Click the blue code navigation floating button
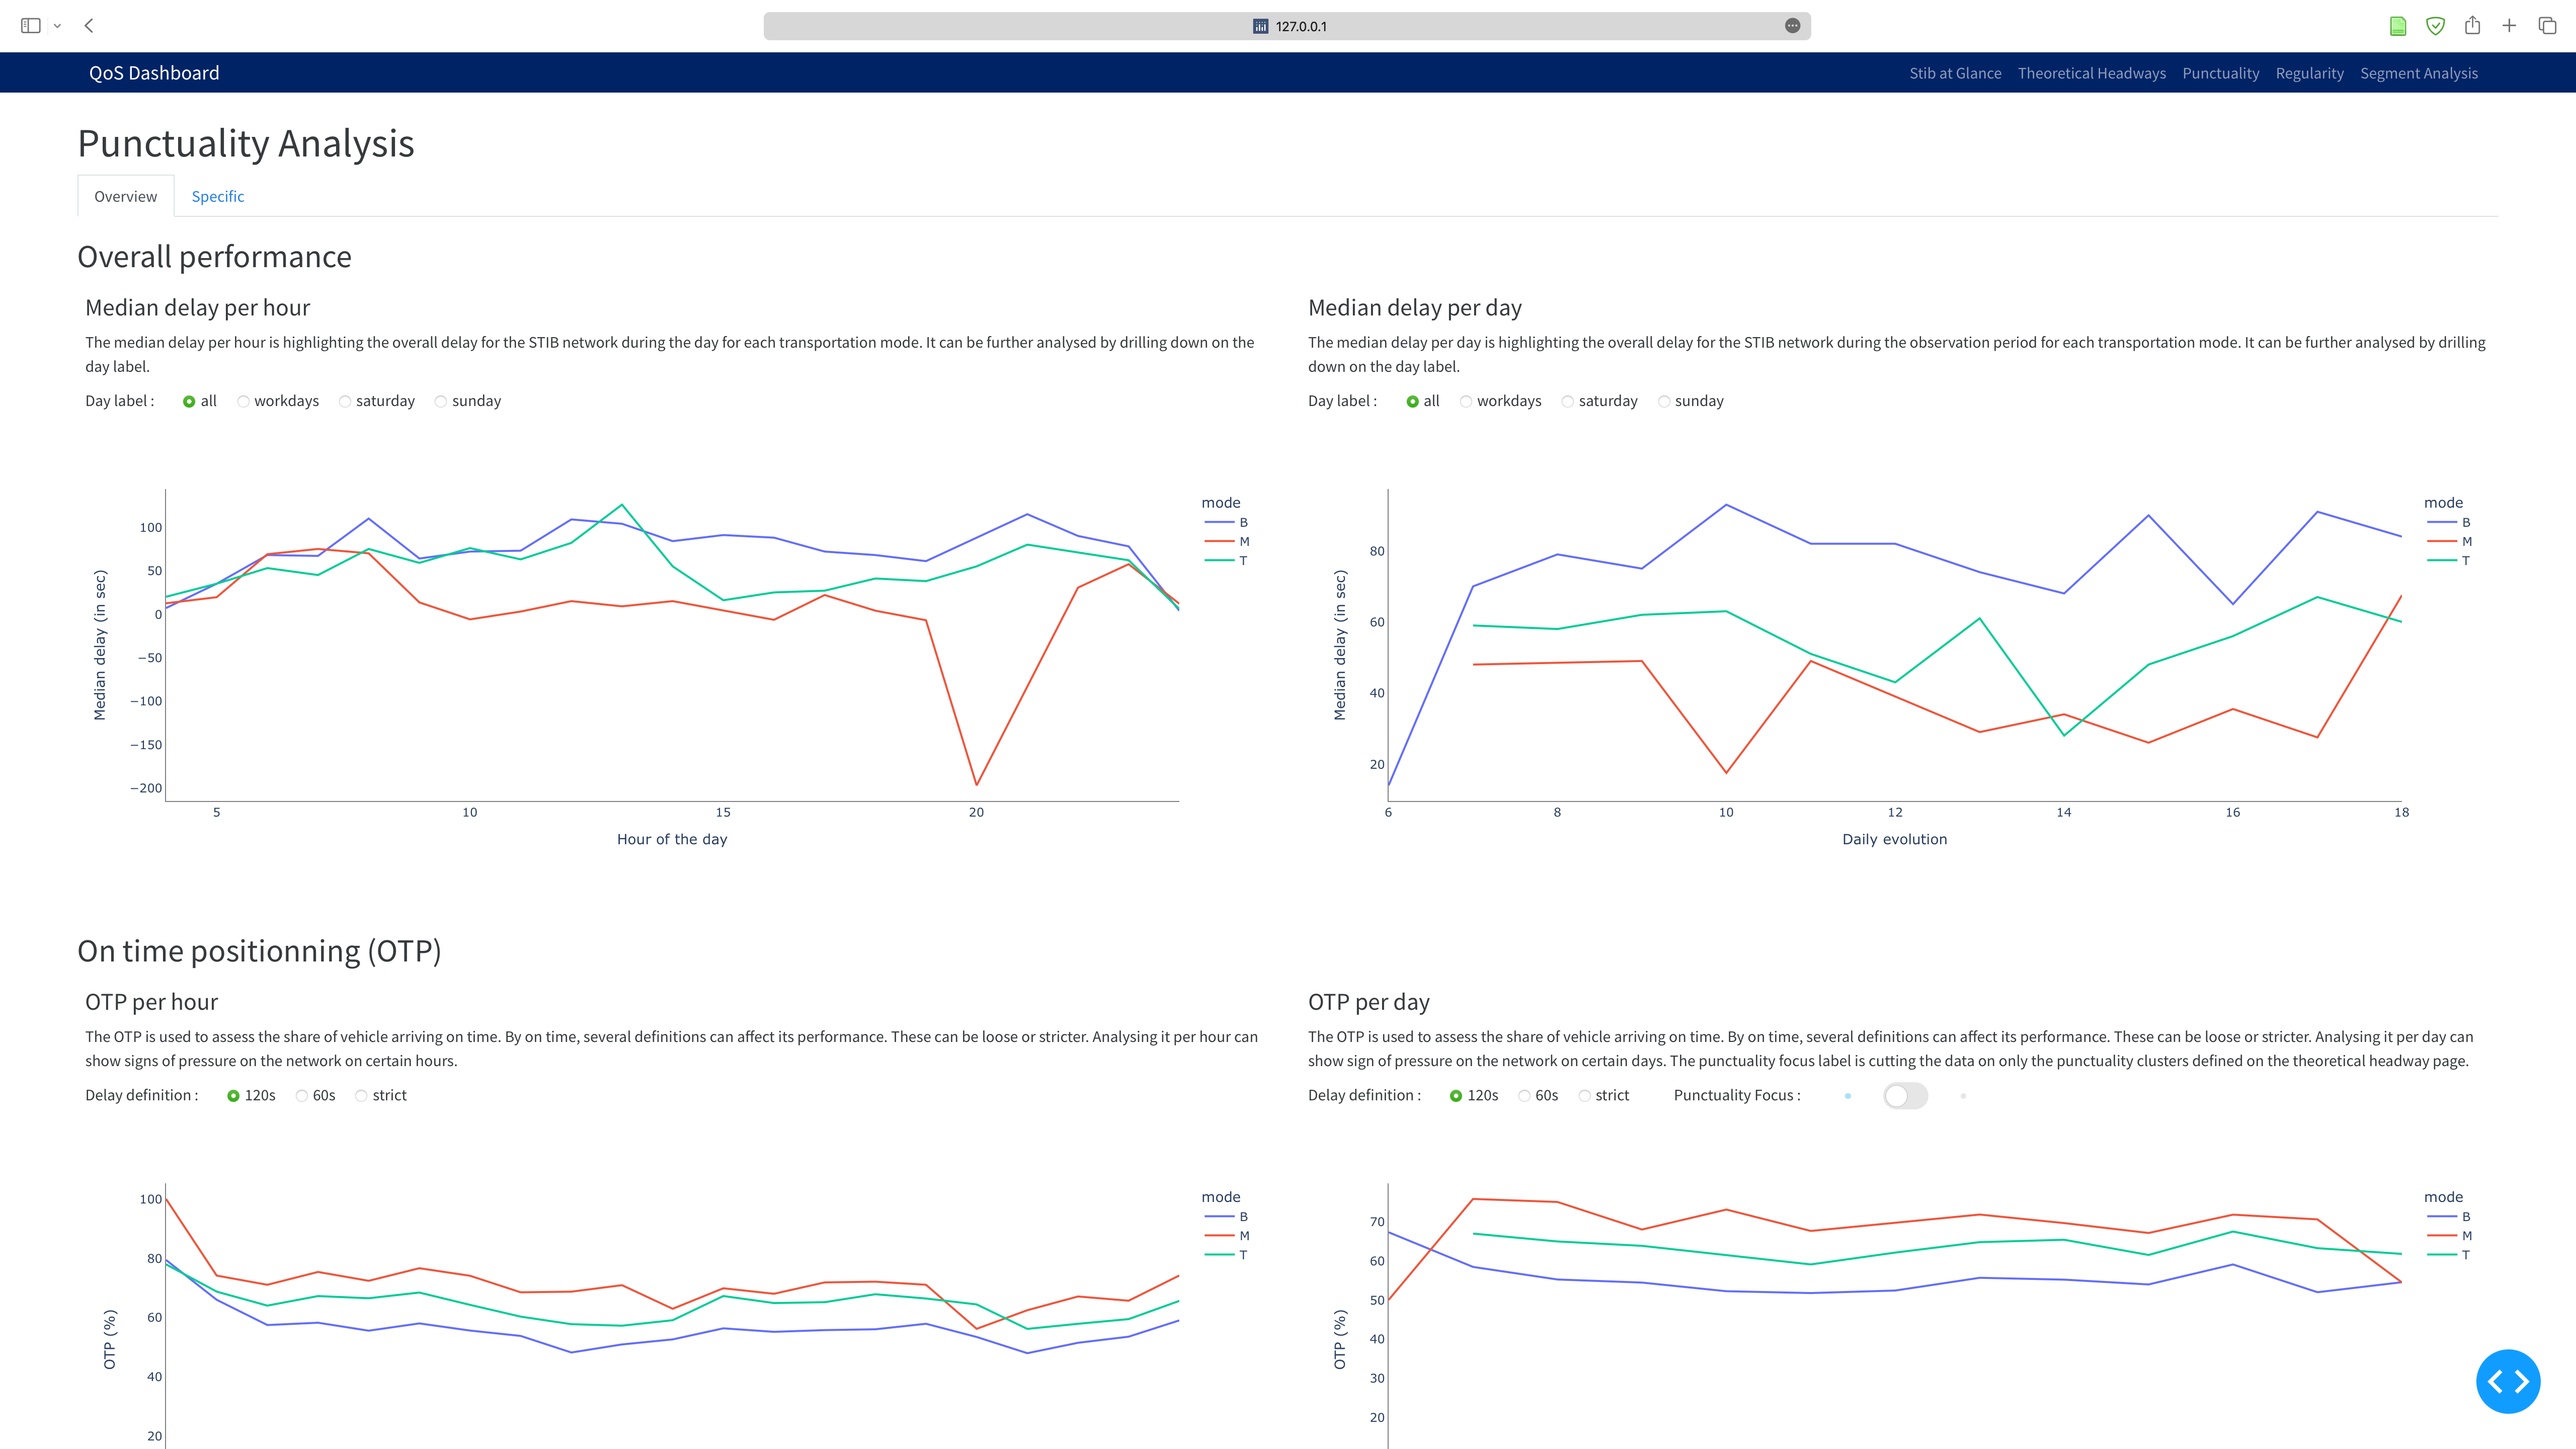 (x=2508, y=1381)
